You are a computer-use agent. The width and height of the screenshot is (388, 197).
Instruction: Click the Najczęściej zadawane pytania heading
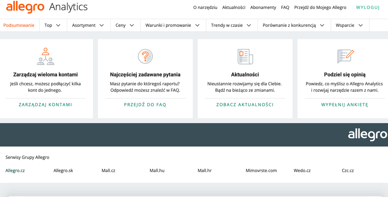coord(145,74)
